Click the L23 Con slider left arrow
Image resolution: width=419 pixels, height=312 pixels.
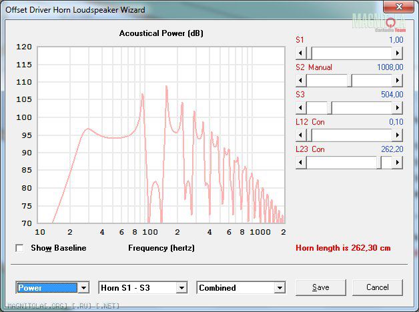click(301, 162)
